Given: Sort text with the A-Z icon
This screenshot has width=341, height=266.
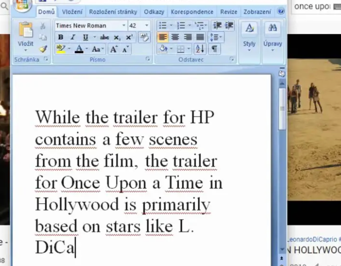Looking at the screenshot, I should [x=200, y=49].
